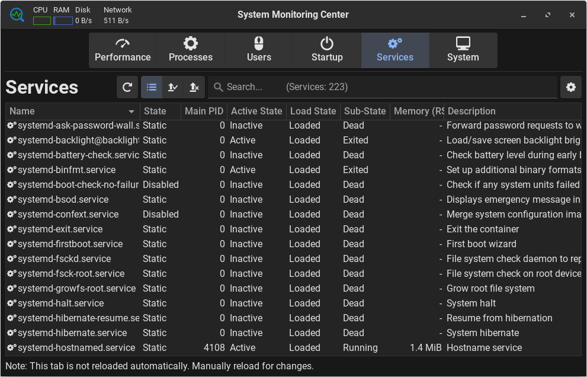This screenshot has width=587, height=377.
Task: Toggle the not-loaded services filter button
Action: pos(194,87)
